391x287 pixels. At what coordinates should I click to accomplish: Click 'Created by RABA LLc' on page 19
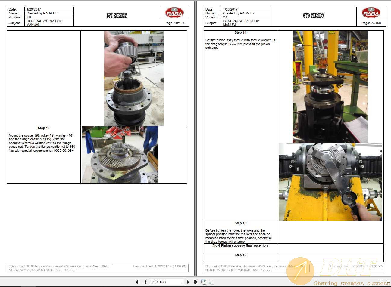pos(42,13)
